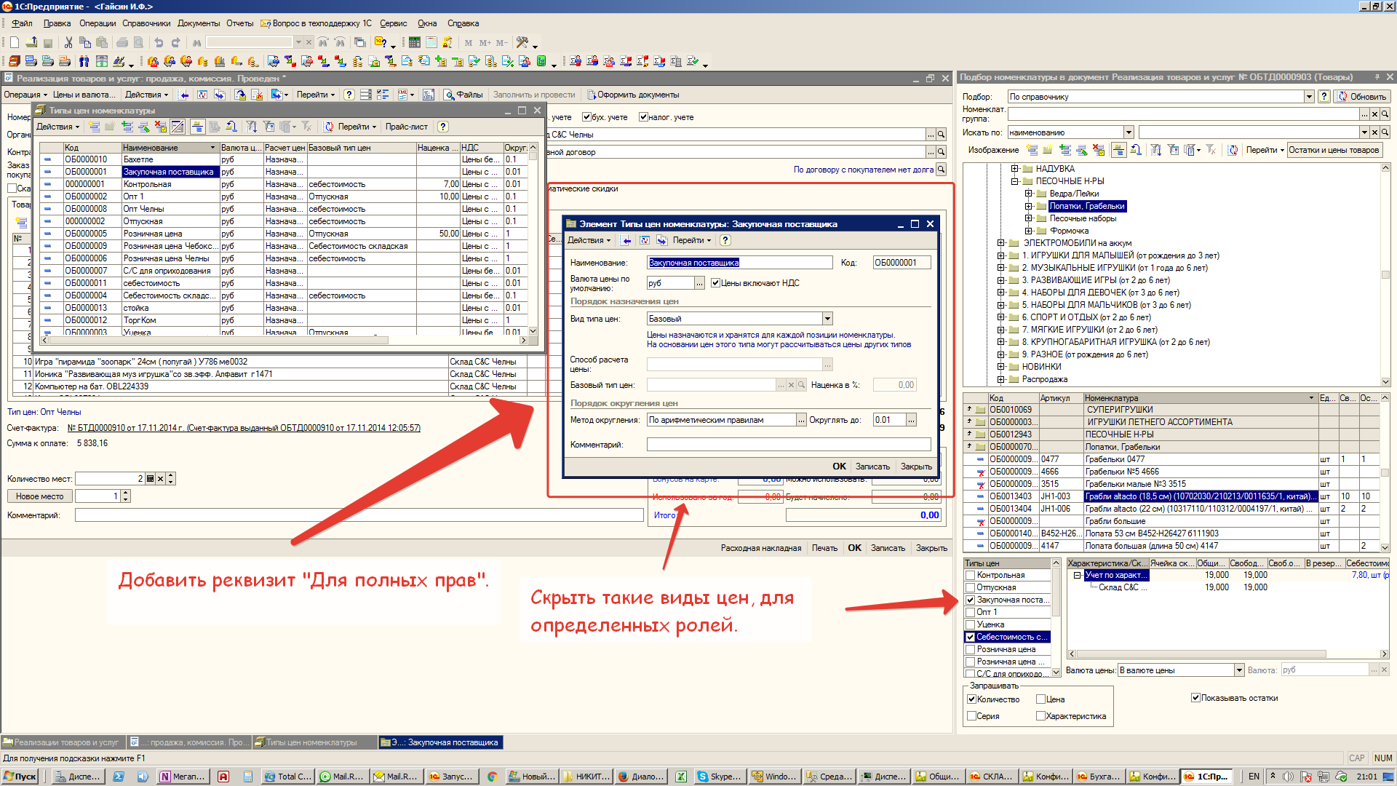Image resolution: width=1397 pixels, height=786 pixels.
Task: Click the Undo arrow icon
Action: click(x=159, y=42)
